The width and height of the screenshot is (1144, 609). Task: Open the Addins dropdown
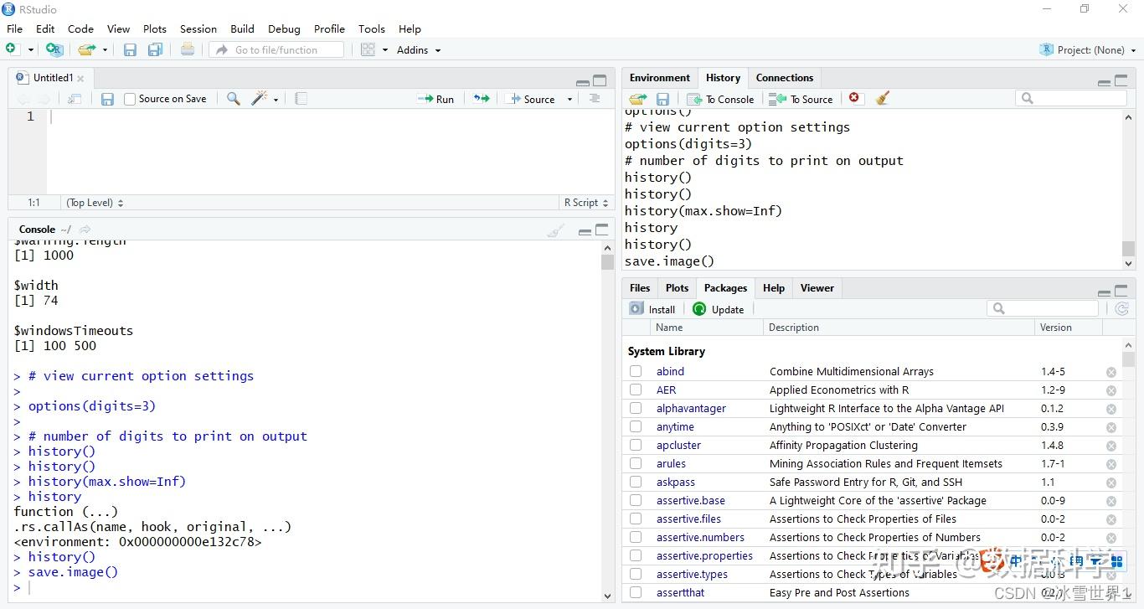pyautogui.click(x=413, y=49)
